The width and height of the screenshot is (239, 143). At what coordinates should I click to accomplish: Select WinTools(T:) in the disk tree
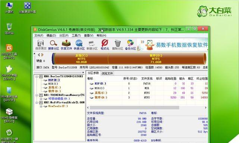pyautogui.click(x=58, y=106)
